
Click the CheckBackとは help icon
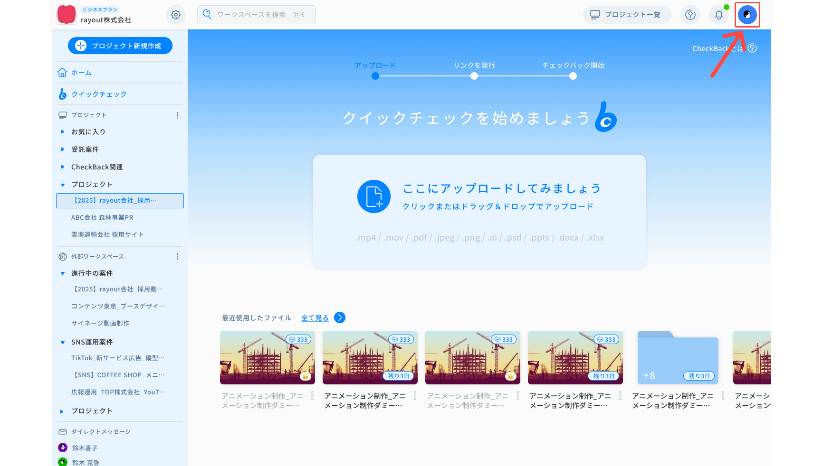click(x=752, y=48)
